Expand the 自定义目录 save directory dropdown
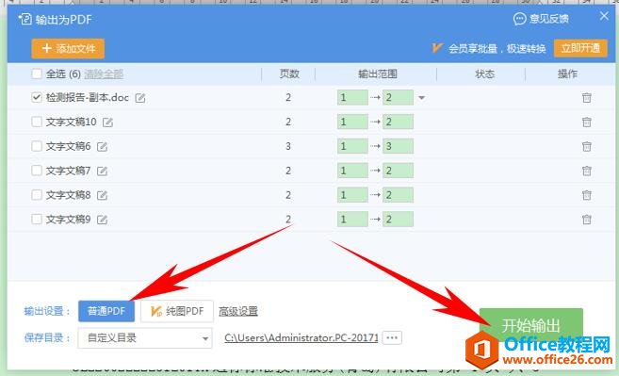The height and width of the screenshot is (376, 619). click(x=145, y=338)
